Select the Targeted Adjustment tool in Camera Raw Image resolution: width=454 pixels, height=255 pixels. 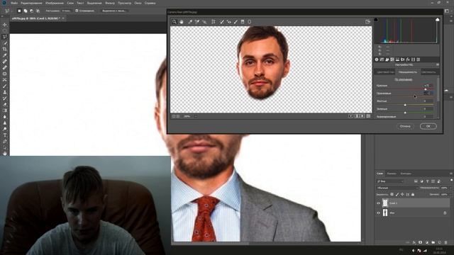click(204, 22)
